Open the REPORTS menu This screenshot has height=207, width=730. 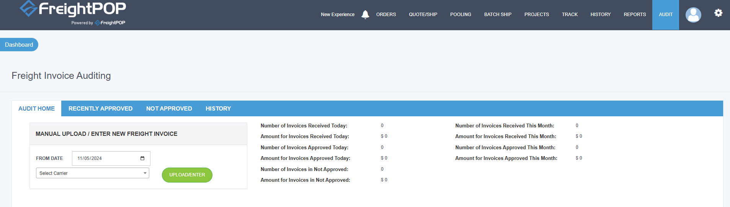[x=635, y=15]
